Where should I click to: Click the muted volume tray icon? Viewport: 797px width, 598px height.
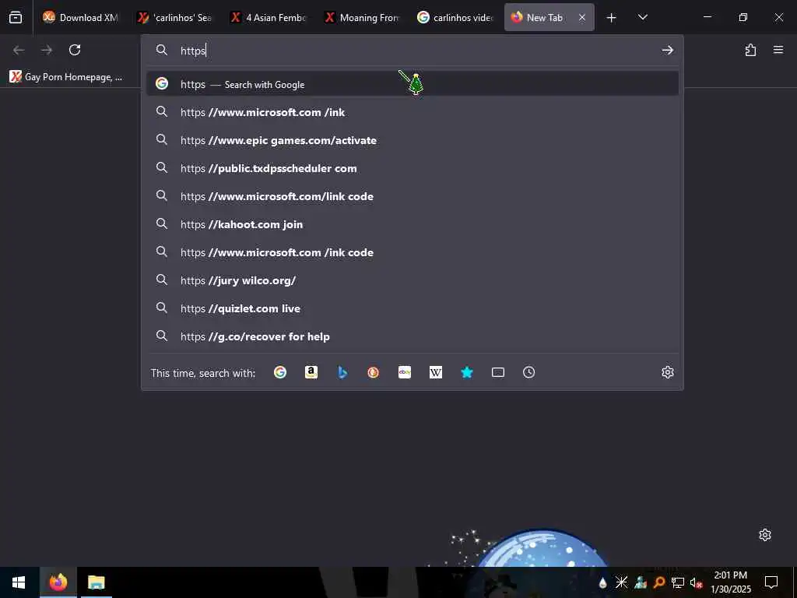(696, 582)
